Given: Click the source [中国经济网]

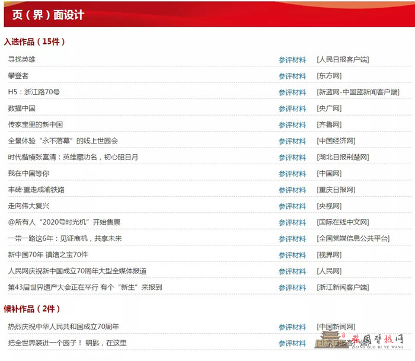Looking at the screenshot, I should (x=336, y=141).
